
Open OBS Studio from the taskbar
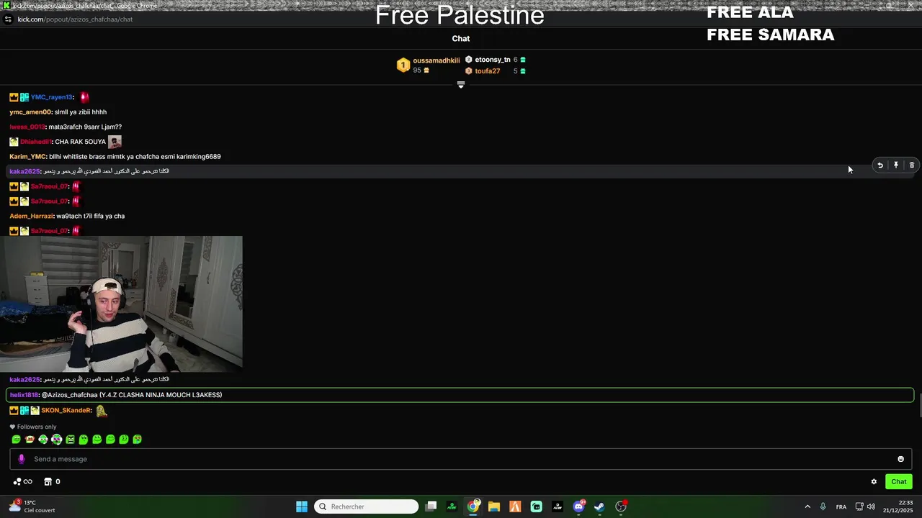coord(621,506)
